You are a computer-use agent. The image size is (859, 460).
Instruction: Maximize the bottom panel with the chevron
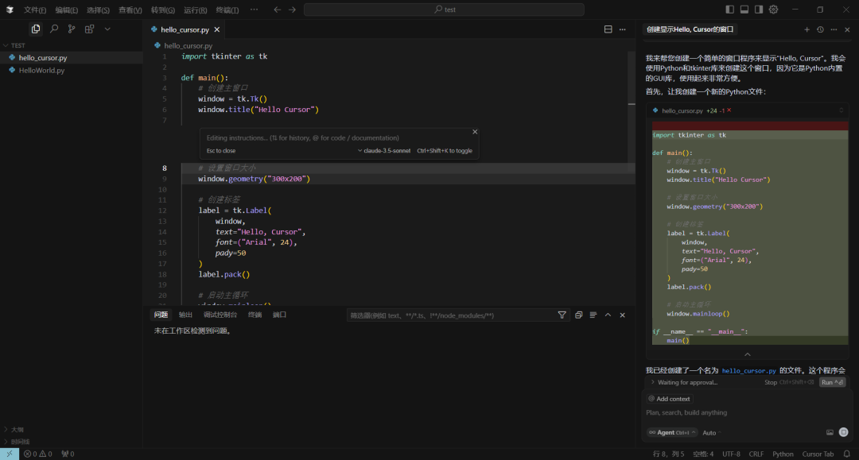click(x=608, y=315)
